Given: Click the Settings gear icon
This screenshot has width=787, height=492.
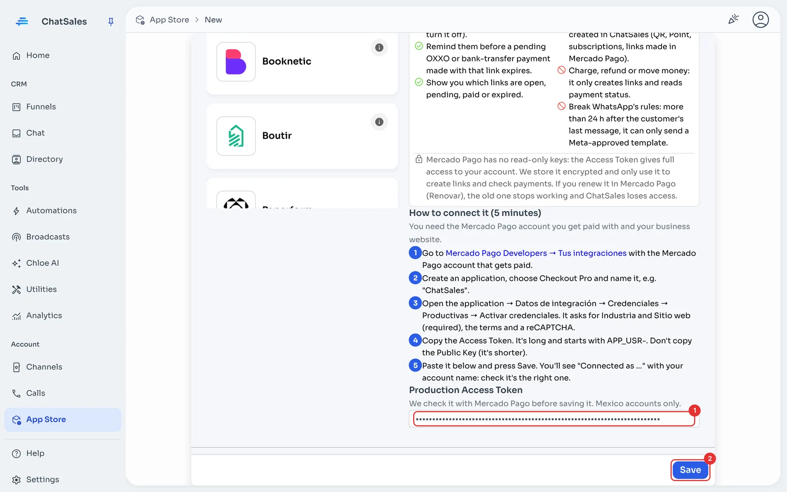Looking at the screenshot, I should [16, 480].
